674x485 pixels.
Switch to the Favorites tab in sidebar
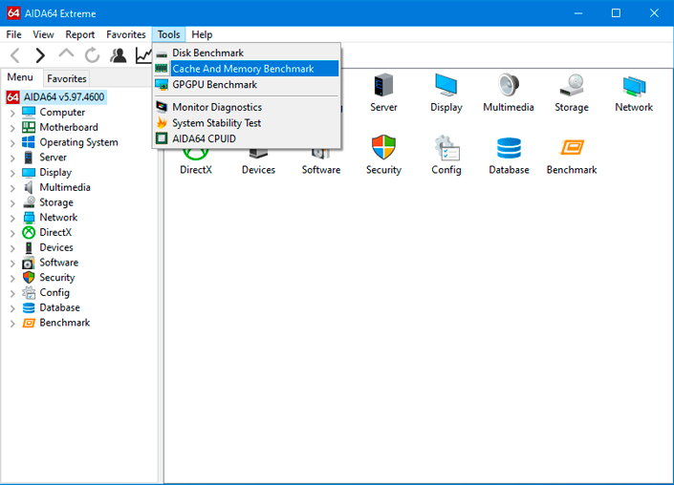pos(67,78)
